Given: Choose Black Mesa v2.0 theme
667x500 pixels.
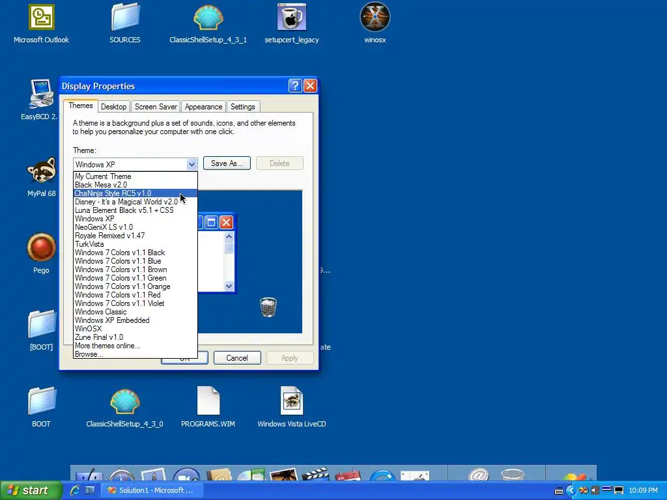Looking at the screenshot, I should [135, 184].
